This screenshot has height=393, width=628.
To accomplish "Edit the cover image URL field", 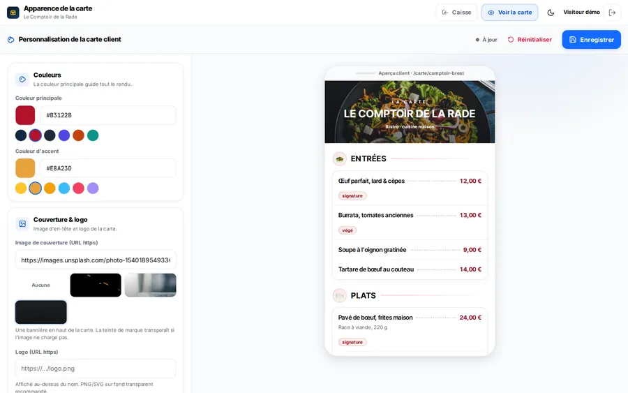I will point(96,260).
